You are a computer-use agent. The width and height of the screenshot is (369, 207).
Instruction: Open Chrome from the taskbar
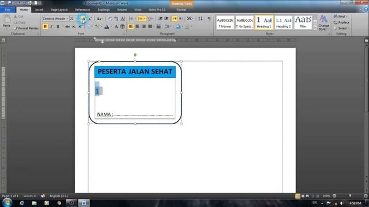[x=59, y=203]
